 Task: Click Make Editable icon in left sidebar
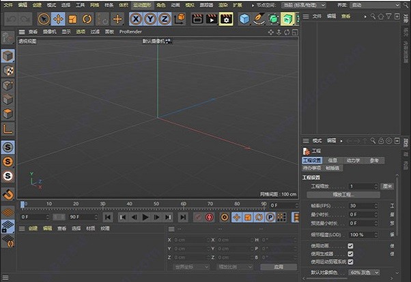[8, 38]
